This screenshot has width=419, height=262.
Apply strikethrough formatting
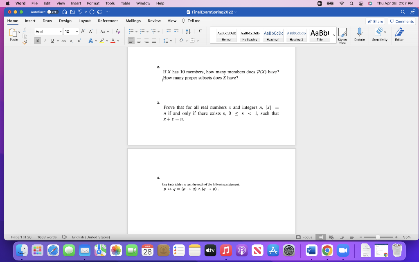pyautogui.click(x=63, y=40)
